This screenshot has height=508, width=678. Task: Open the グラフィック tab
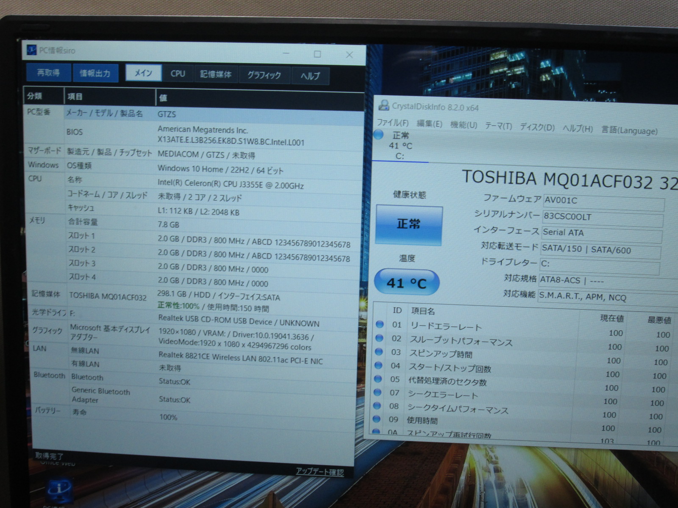tap(264, 75)
